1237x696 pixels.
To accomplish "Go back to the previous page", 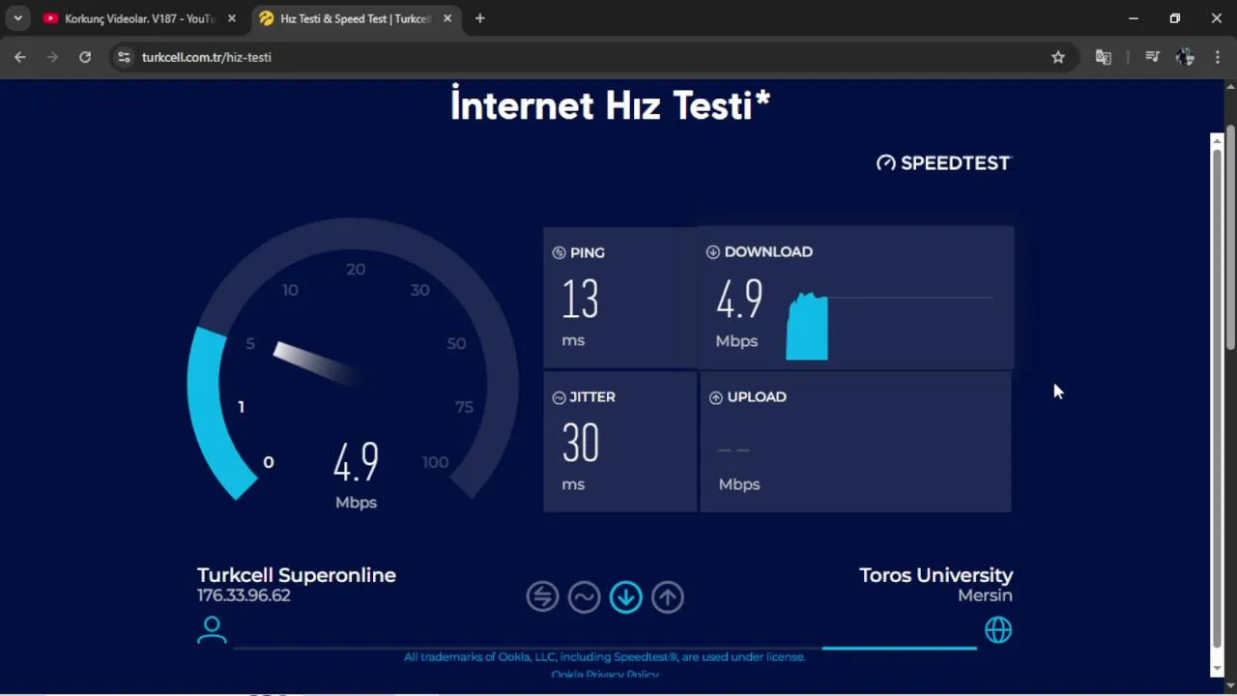I will pyautogui.click(x=20, y=57).
